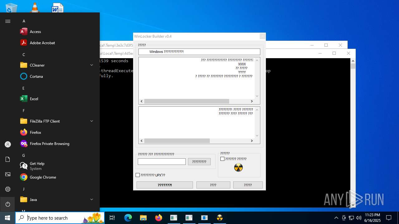Click the Start menu hamburger icon
Viewport: 399px width, 224px height.
click(8, 21)
